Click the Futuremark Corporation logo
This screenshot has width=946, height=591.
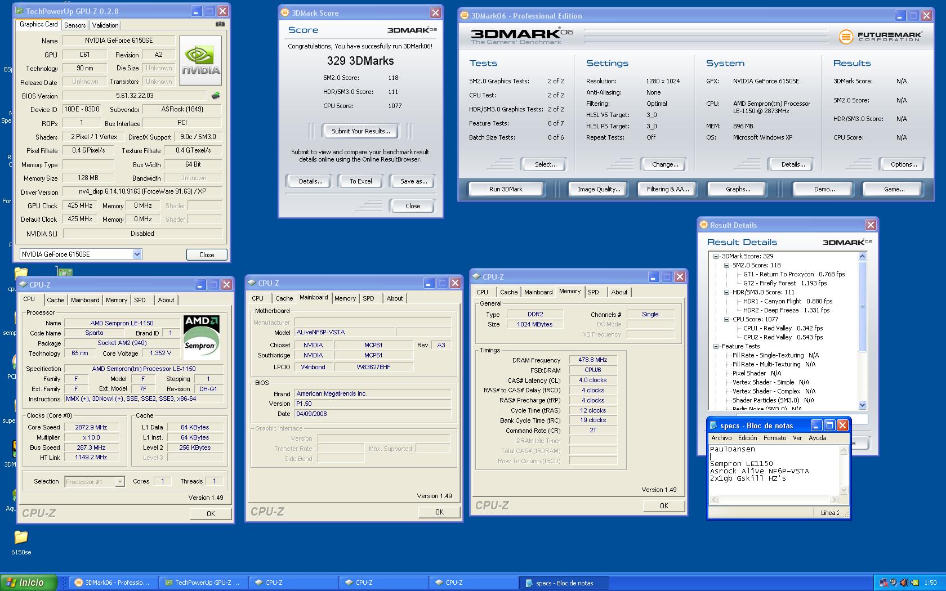881,37
